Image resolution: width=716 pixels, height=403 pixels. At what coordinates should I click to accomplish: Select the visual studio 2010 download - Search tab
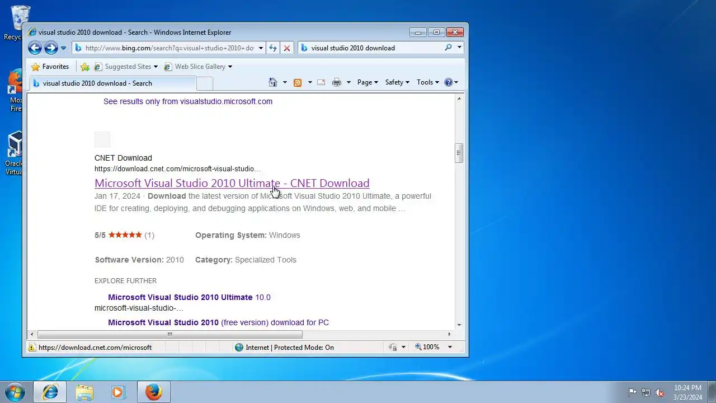pyautogui.click(x=112, y=83)
